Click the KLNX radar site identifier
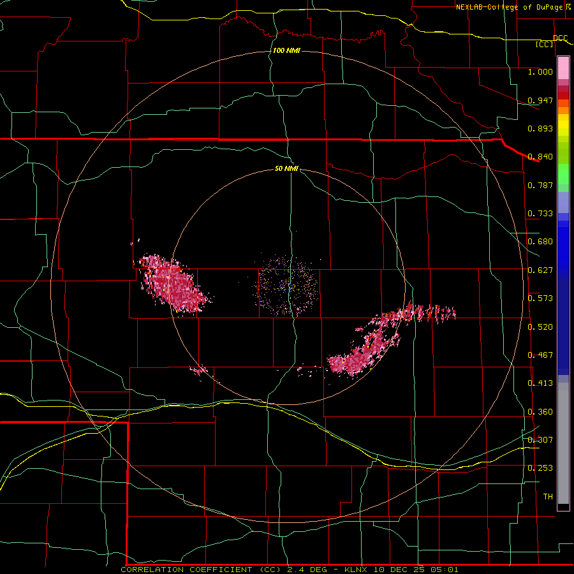The image size is (574, 574). pos(357,570)
